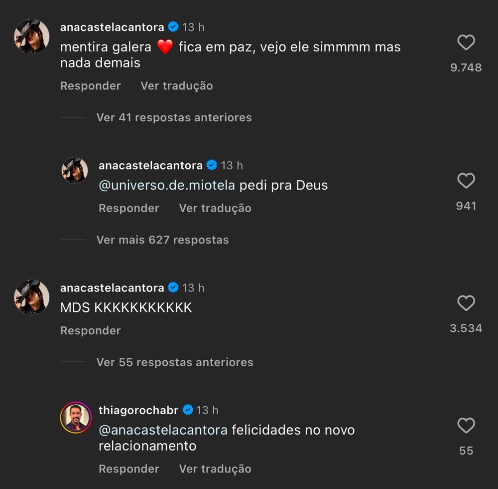Like the 'MDS KKKKKKKKKKK' comment
This screenshot has width=498, height=489.
466,303
